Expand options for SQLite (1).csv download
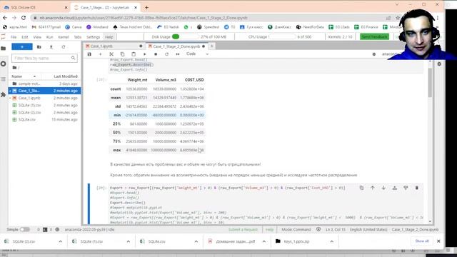The width and height of the screenshot is (457, 257). (129, 241)
